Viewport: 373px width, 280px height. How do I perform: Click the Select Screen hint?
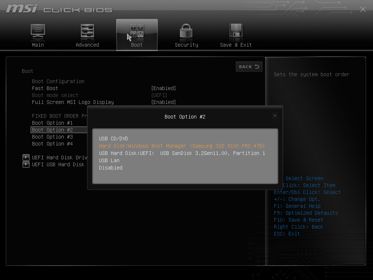304,178
